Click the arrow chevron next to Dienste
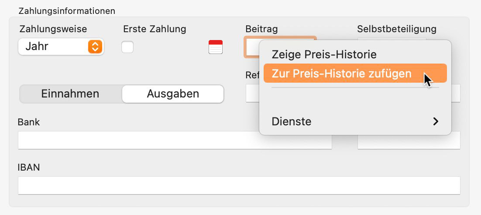The image size is (481, 215). [435, 121]
